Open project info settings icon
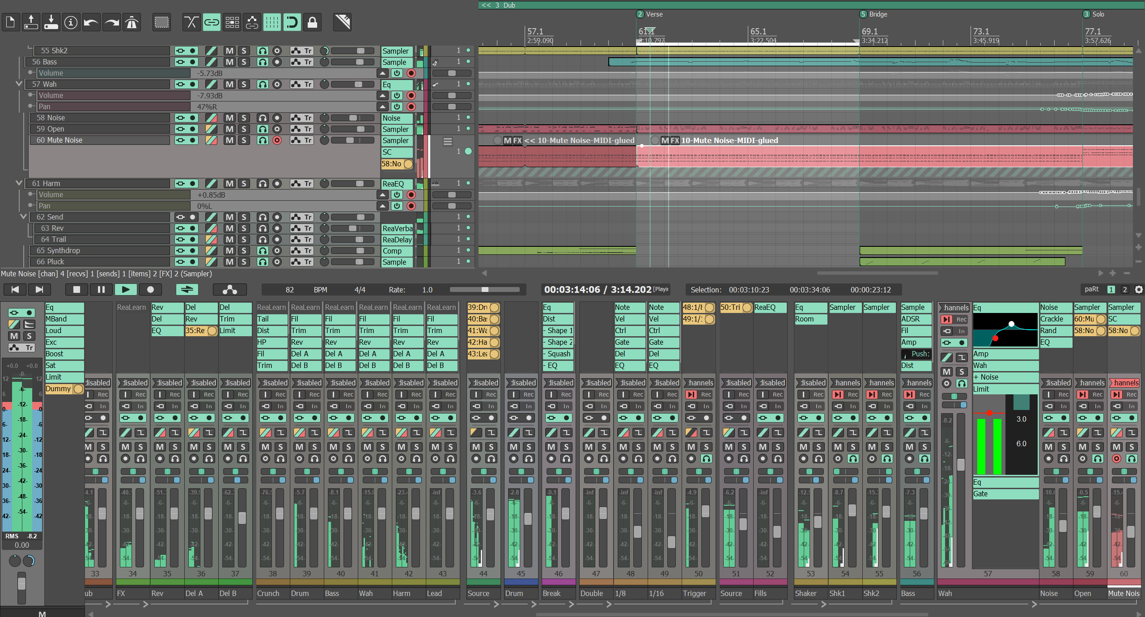The image size is (1145, 617). click(71, 22)
